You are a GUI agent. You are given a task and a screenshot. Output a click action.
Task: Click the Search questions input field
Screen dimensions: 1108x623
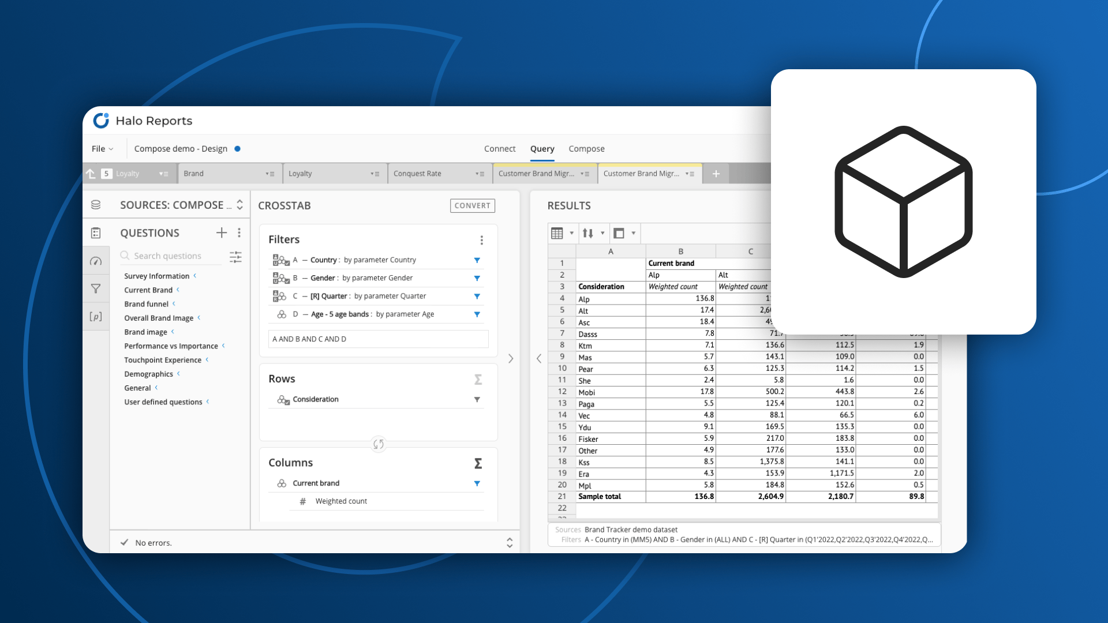coord(173,256)
